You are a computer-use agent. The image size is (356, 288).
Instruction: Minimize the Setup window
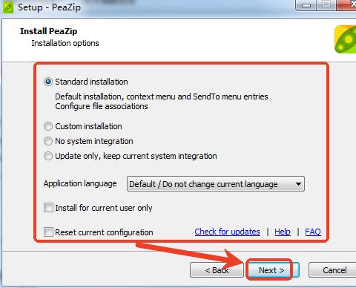306,5
